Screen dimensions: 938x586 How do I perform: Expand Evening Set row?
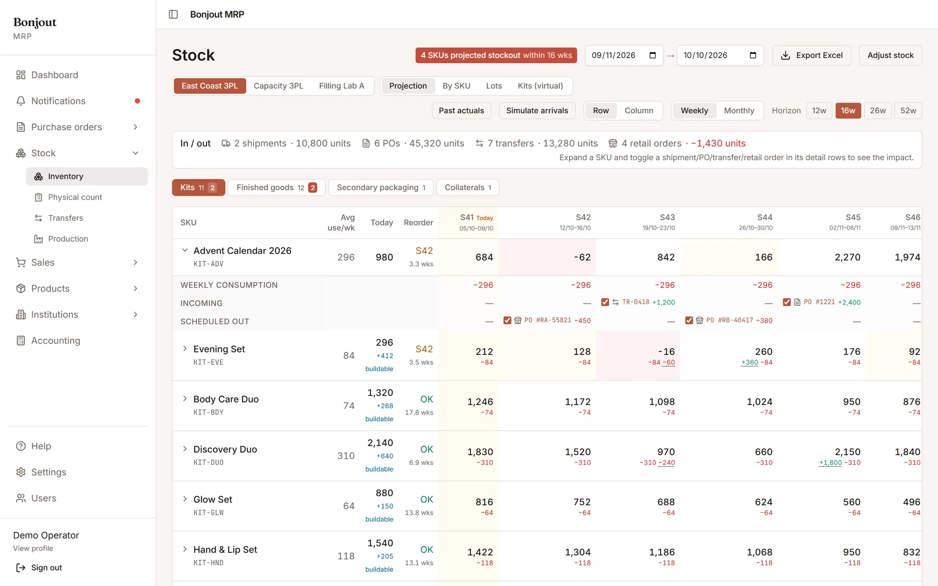[185, 349]
